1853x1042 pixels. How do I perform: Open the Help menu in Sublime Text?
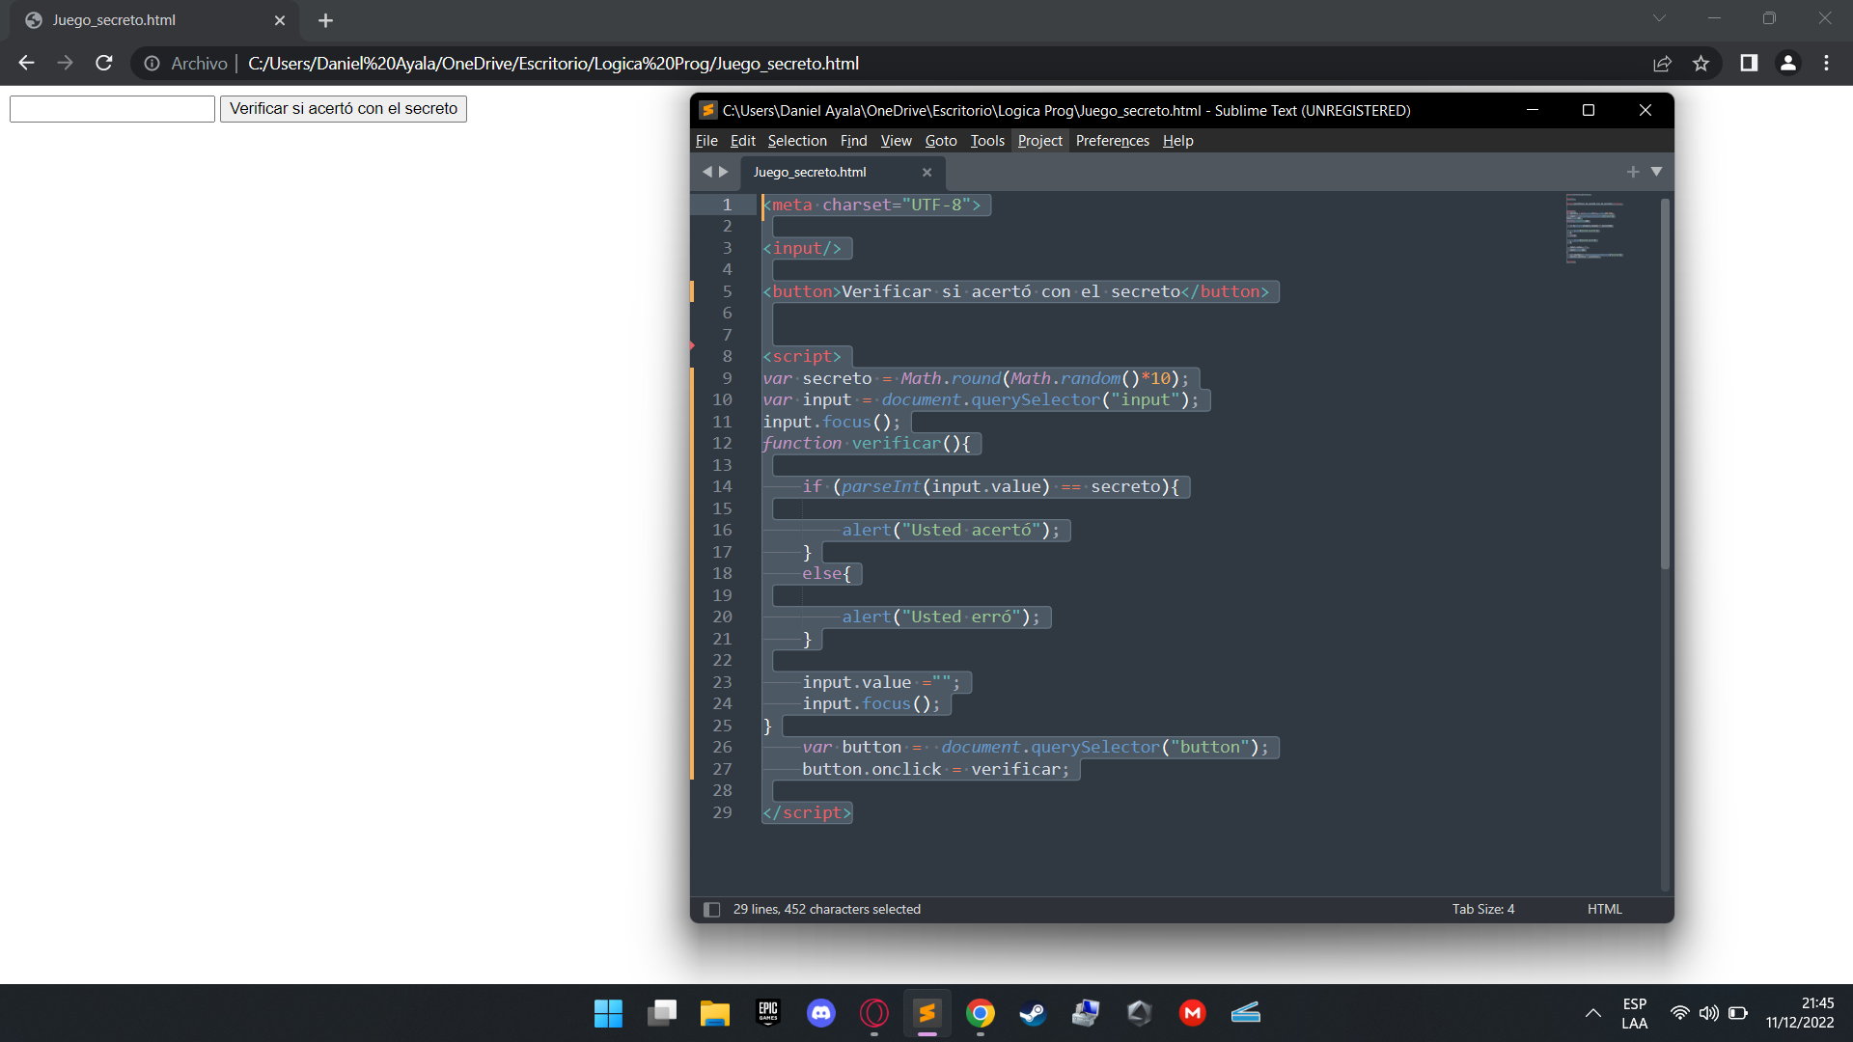(1177, 141)
